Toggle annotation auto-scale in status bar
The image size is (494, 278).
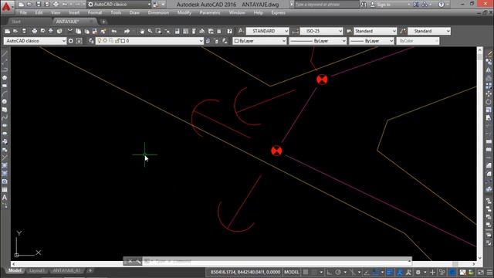coord(408,272)
